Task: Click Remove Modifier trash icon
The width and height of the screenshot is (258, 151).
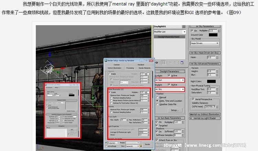Action: [175, 63]
